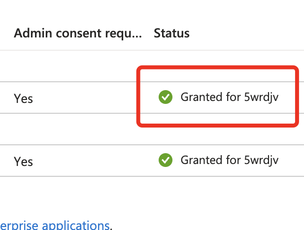Click the green checkmark in the bottom status row

pos(166,160)
